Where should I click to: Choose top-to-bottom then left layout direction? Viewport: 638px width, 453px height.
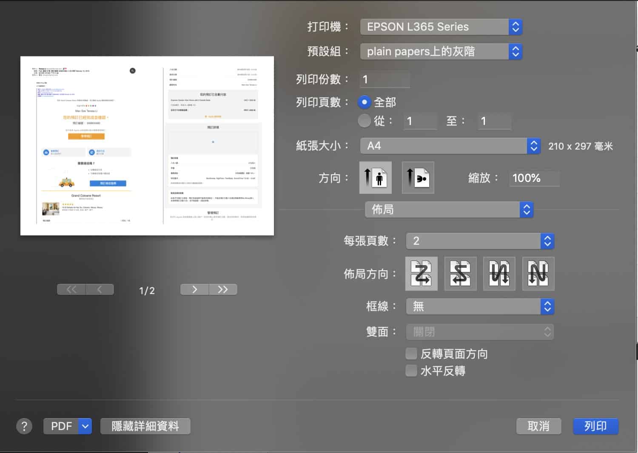tap(538, 274)
